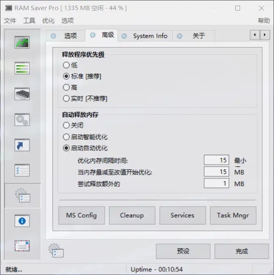Click the 释放程序优先级 group heading
Viewport: 274px width, 275px height.
tap(83, 55)
